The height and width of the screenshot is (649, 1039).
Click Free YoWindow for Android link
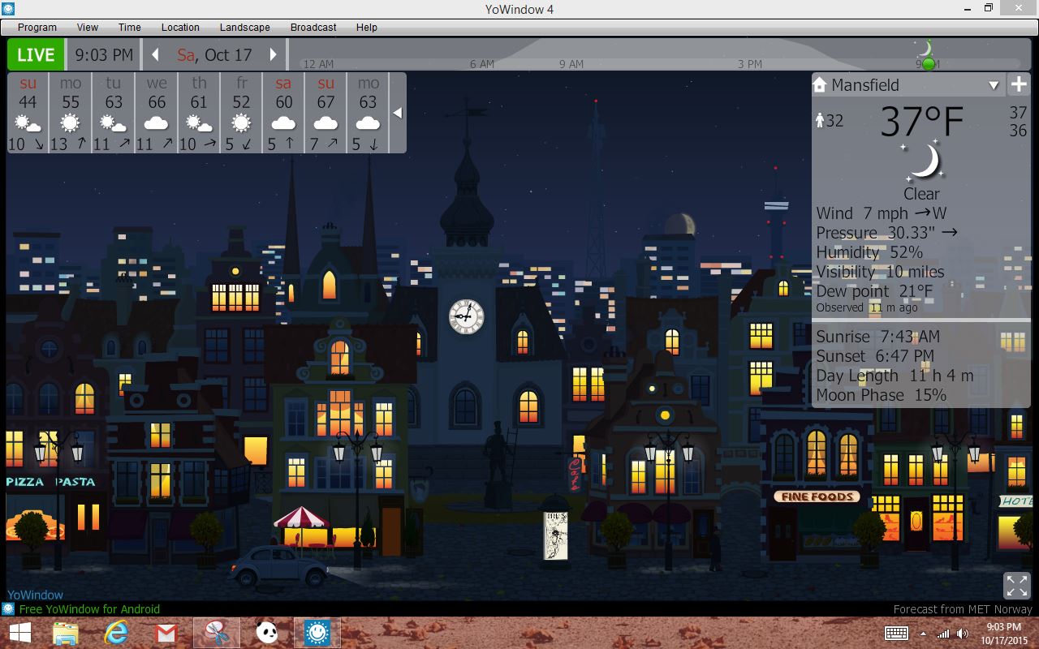[89, 609]
